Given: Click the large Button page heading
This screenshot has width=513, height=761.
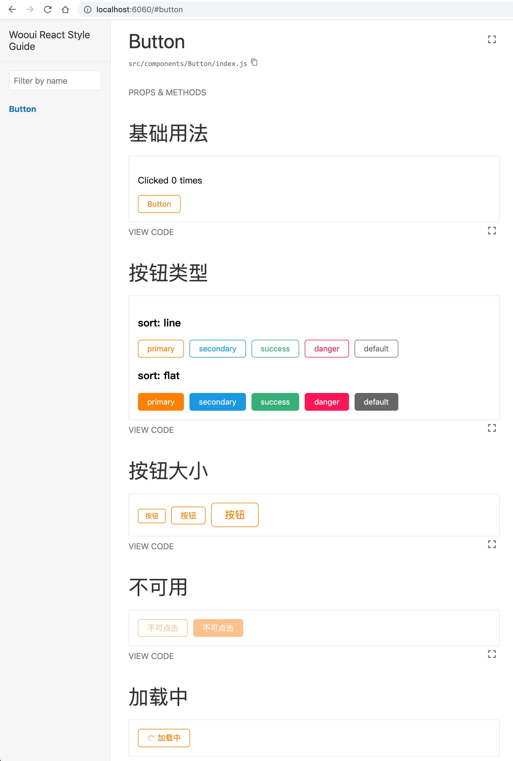Looking at the screenshot, I should [157, 42].
